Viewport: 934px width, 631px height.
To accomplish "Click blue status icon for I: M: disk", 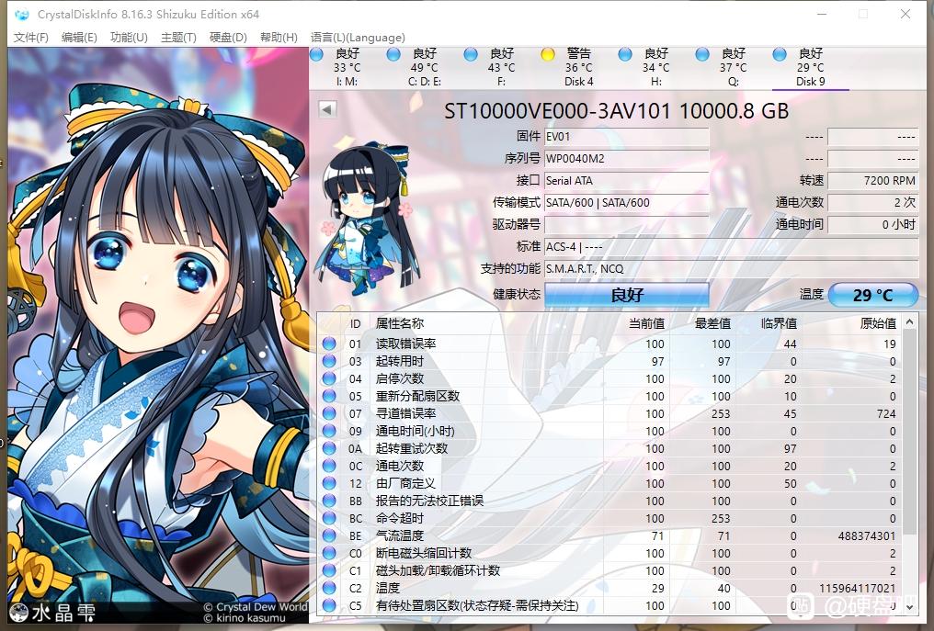I will pyautogui.click(x=316, y=54).
